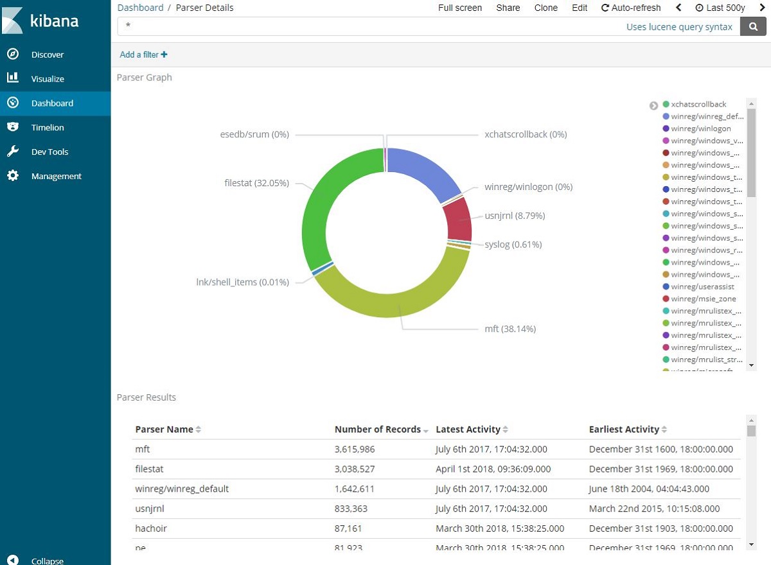771x565 pixels.
Task: Toggle winreg/userassist legend entry
Action: 698,286
